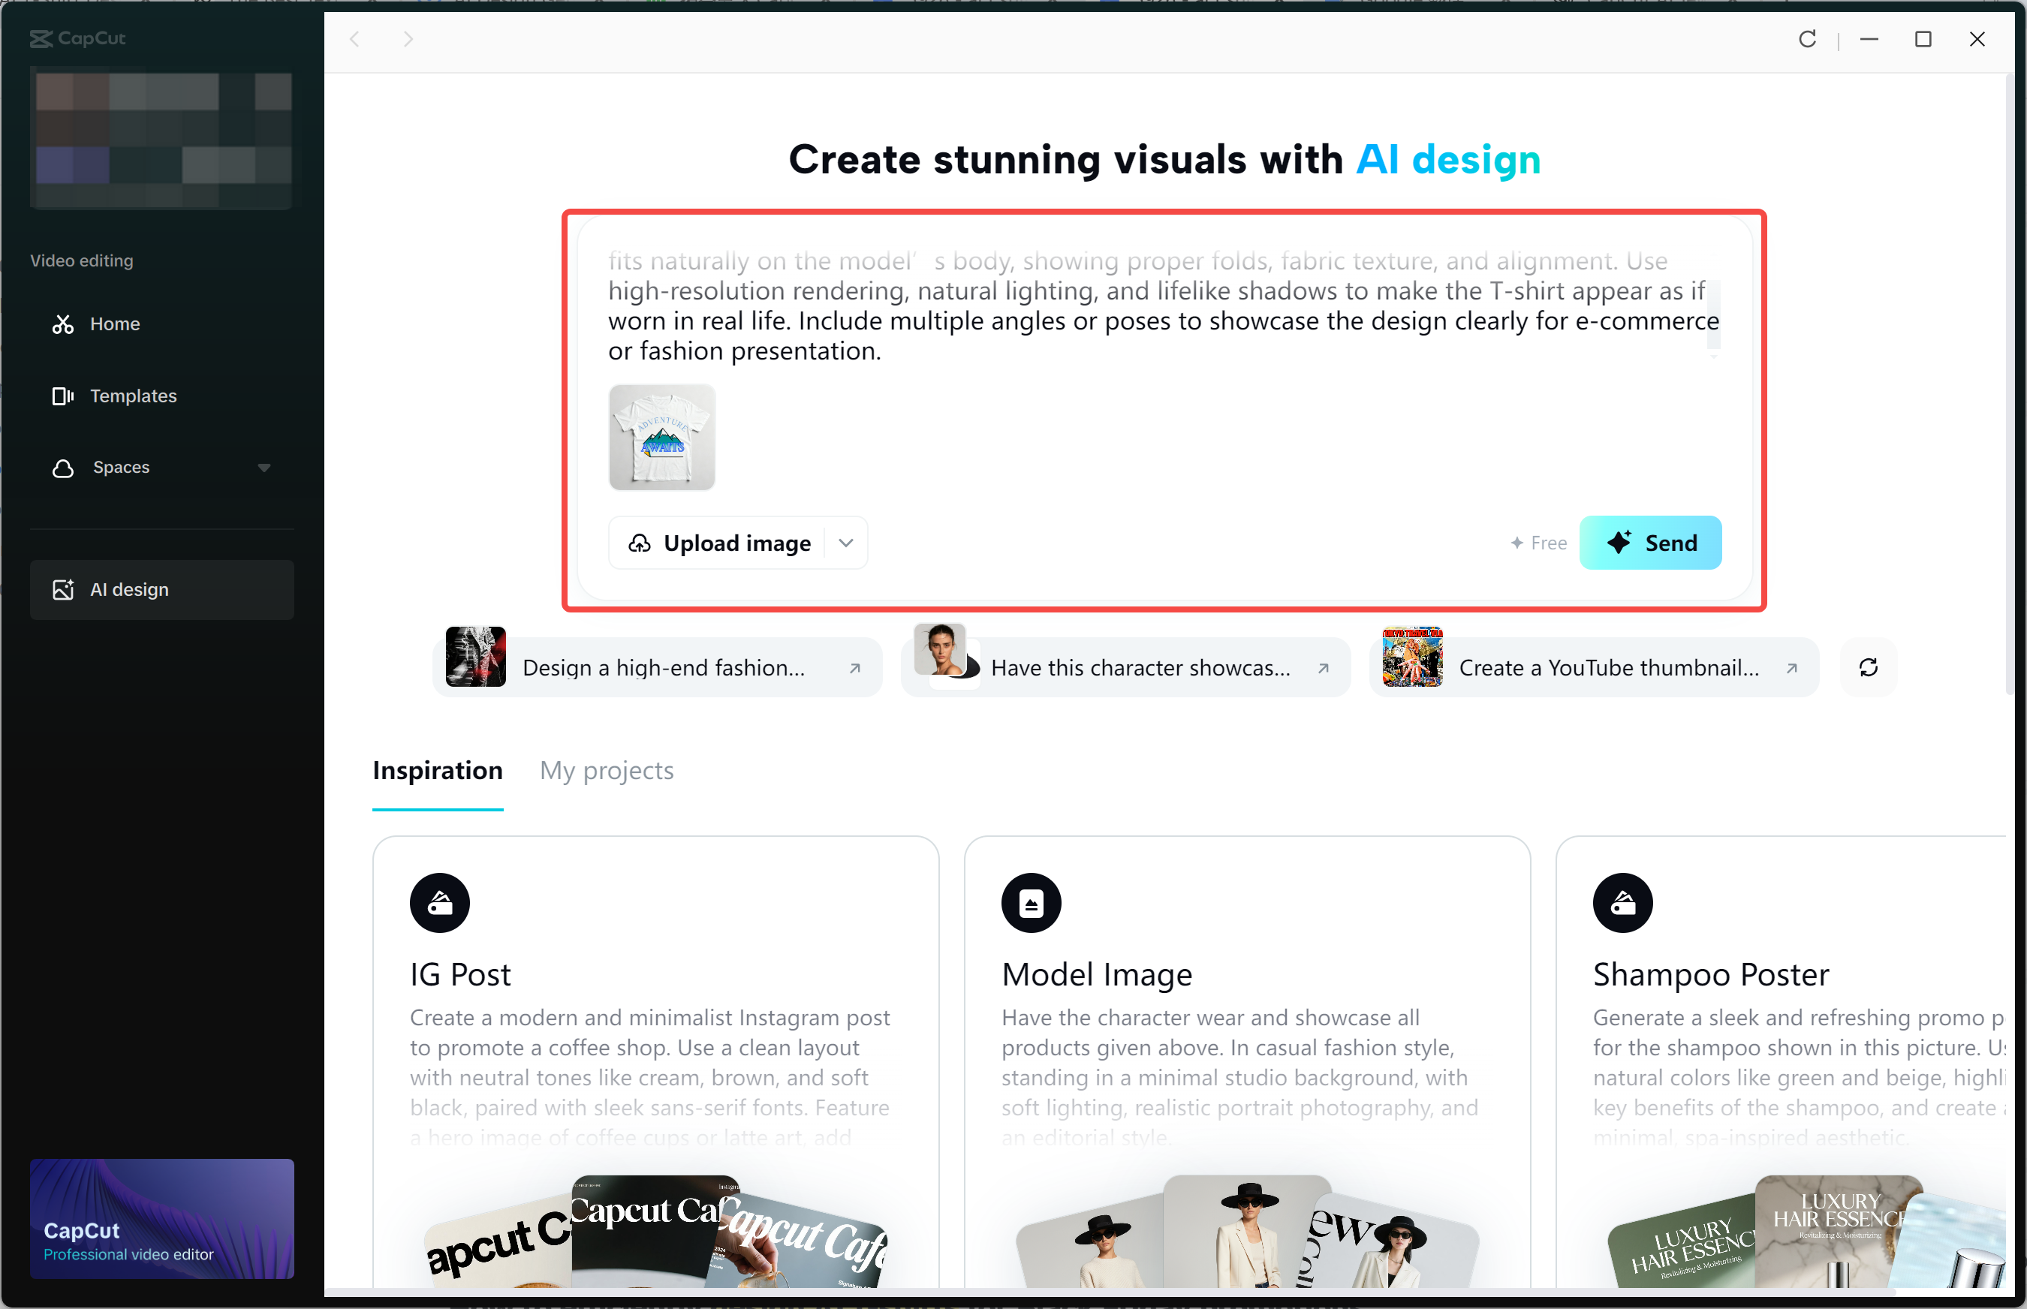Switch to the My projects tab

[607, 770]
